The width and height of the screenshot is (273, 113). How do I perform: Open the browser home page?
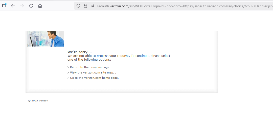click(40, 6)
